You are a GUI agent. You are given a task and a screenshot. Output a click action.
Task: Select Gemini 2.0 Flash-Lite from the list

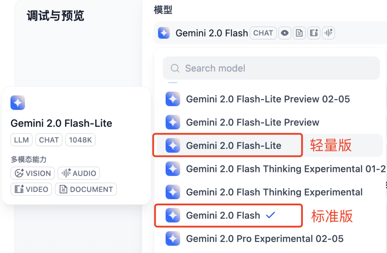coord(269,146)
